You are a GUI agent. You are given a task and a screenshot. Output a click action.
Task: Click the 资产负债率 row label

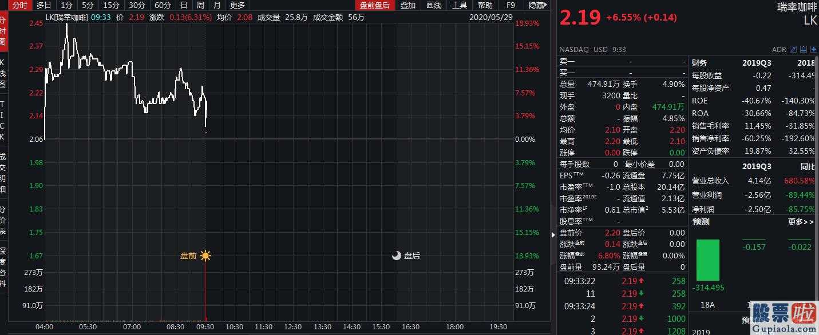pyautogui.click(x=710, y=151)
